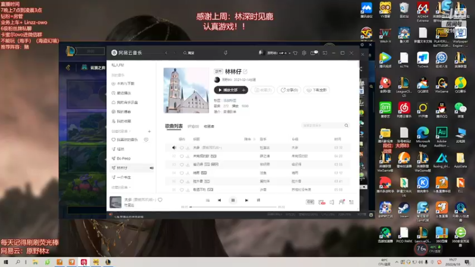Add whole playlist to queue with plus
Image resolution: width=475 pixels, height=267 pixels.
[243, 90]
